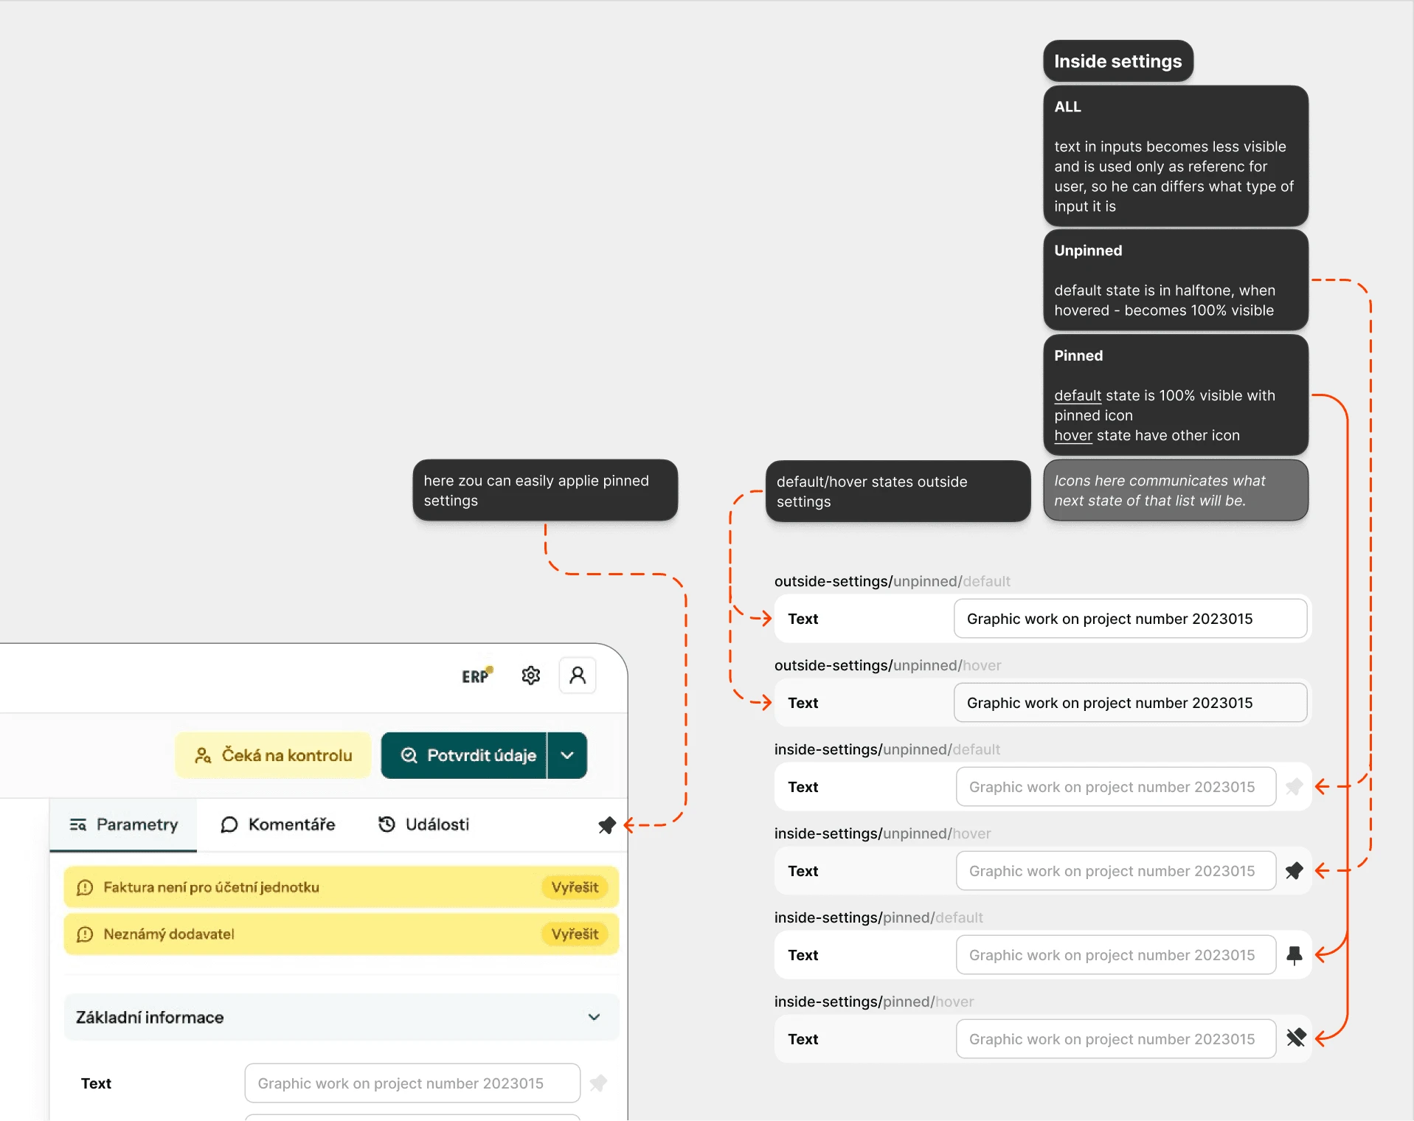Switch to the Komentáře tab
The width and height of the screenshot is (1414, 1121).
[278, 825]
